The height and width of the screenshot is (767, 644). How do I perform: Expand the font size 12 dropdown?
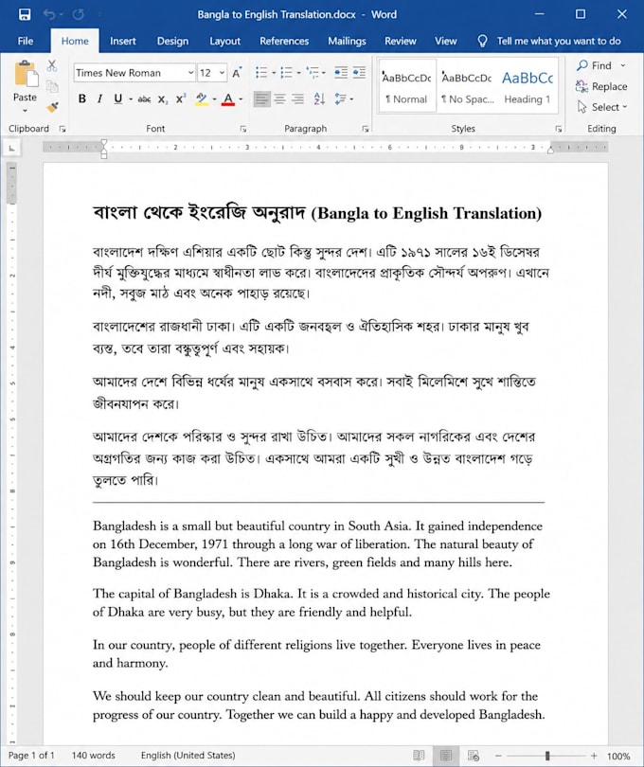pos(222,73)
